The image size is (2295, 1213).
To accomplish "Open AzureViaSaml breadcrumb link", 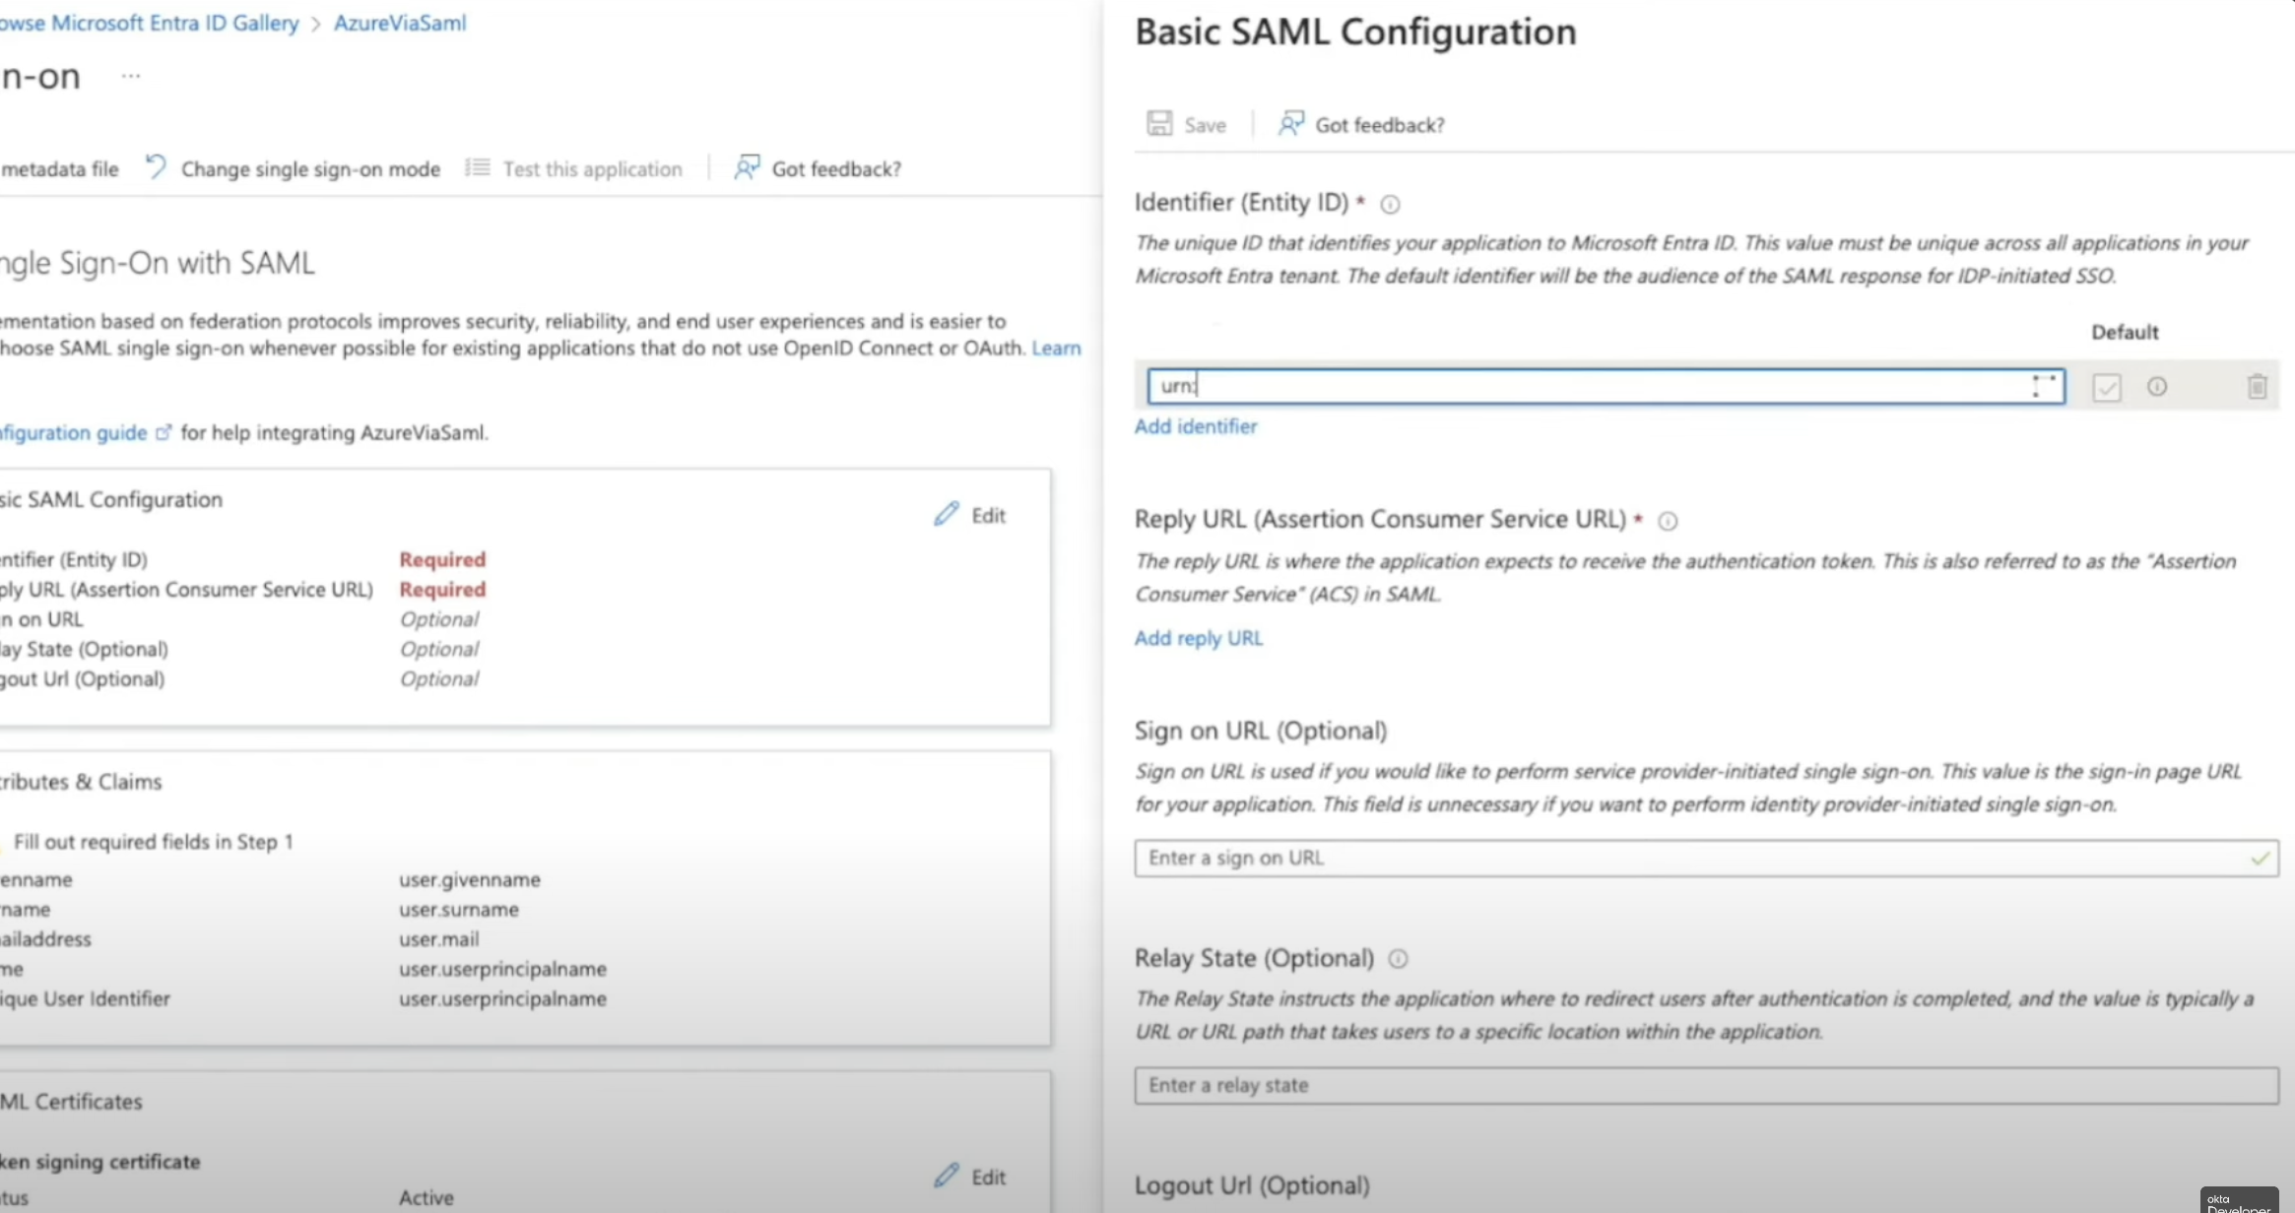I will pyautogui.click(x=399, y=23).
